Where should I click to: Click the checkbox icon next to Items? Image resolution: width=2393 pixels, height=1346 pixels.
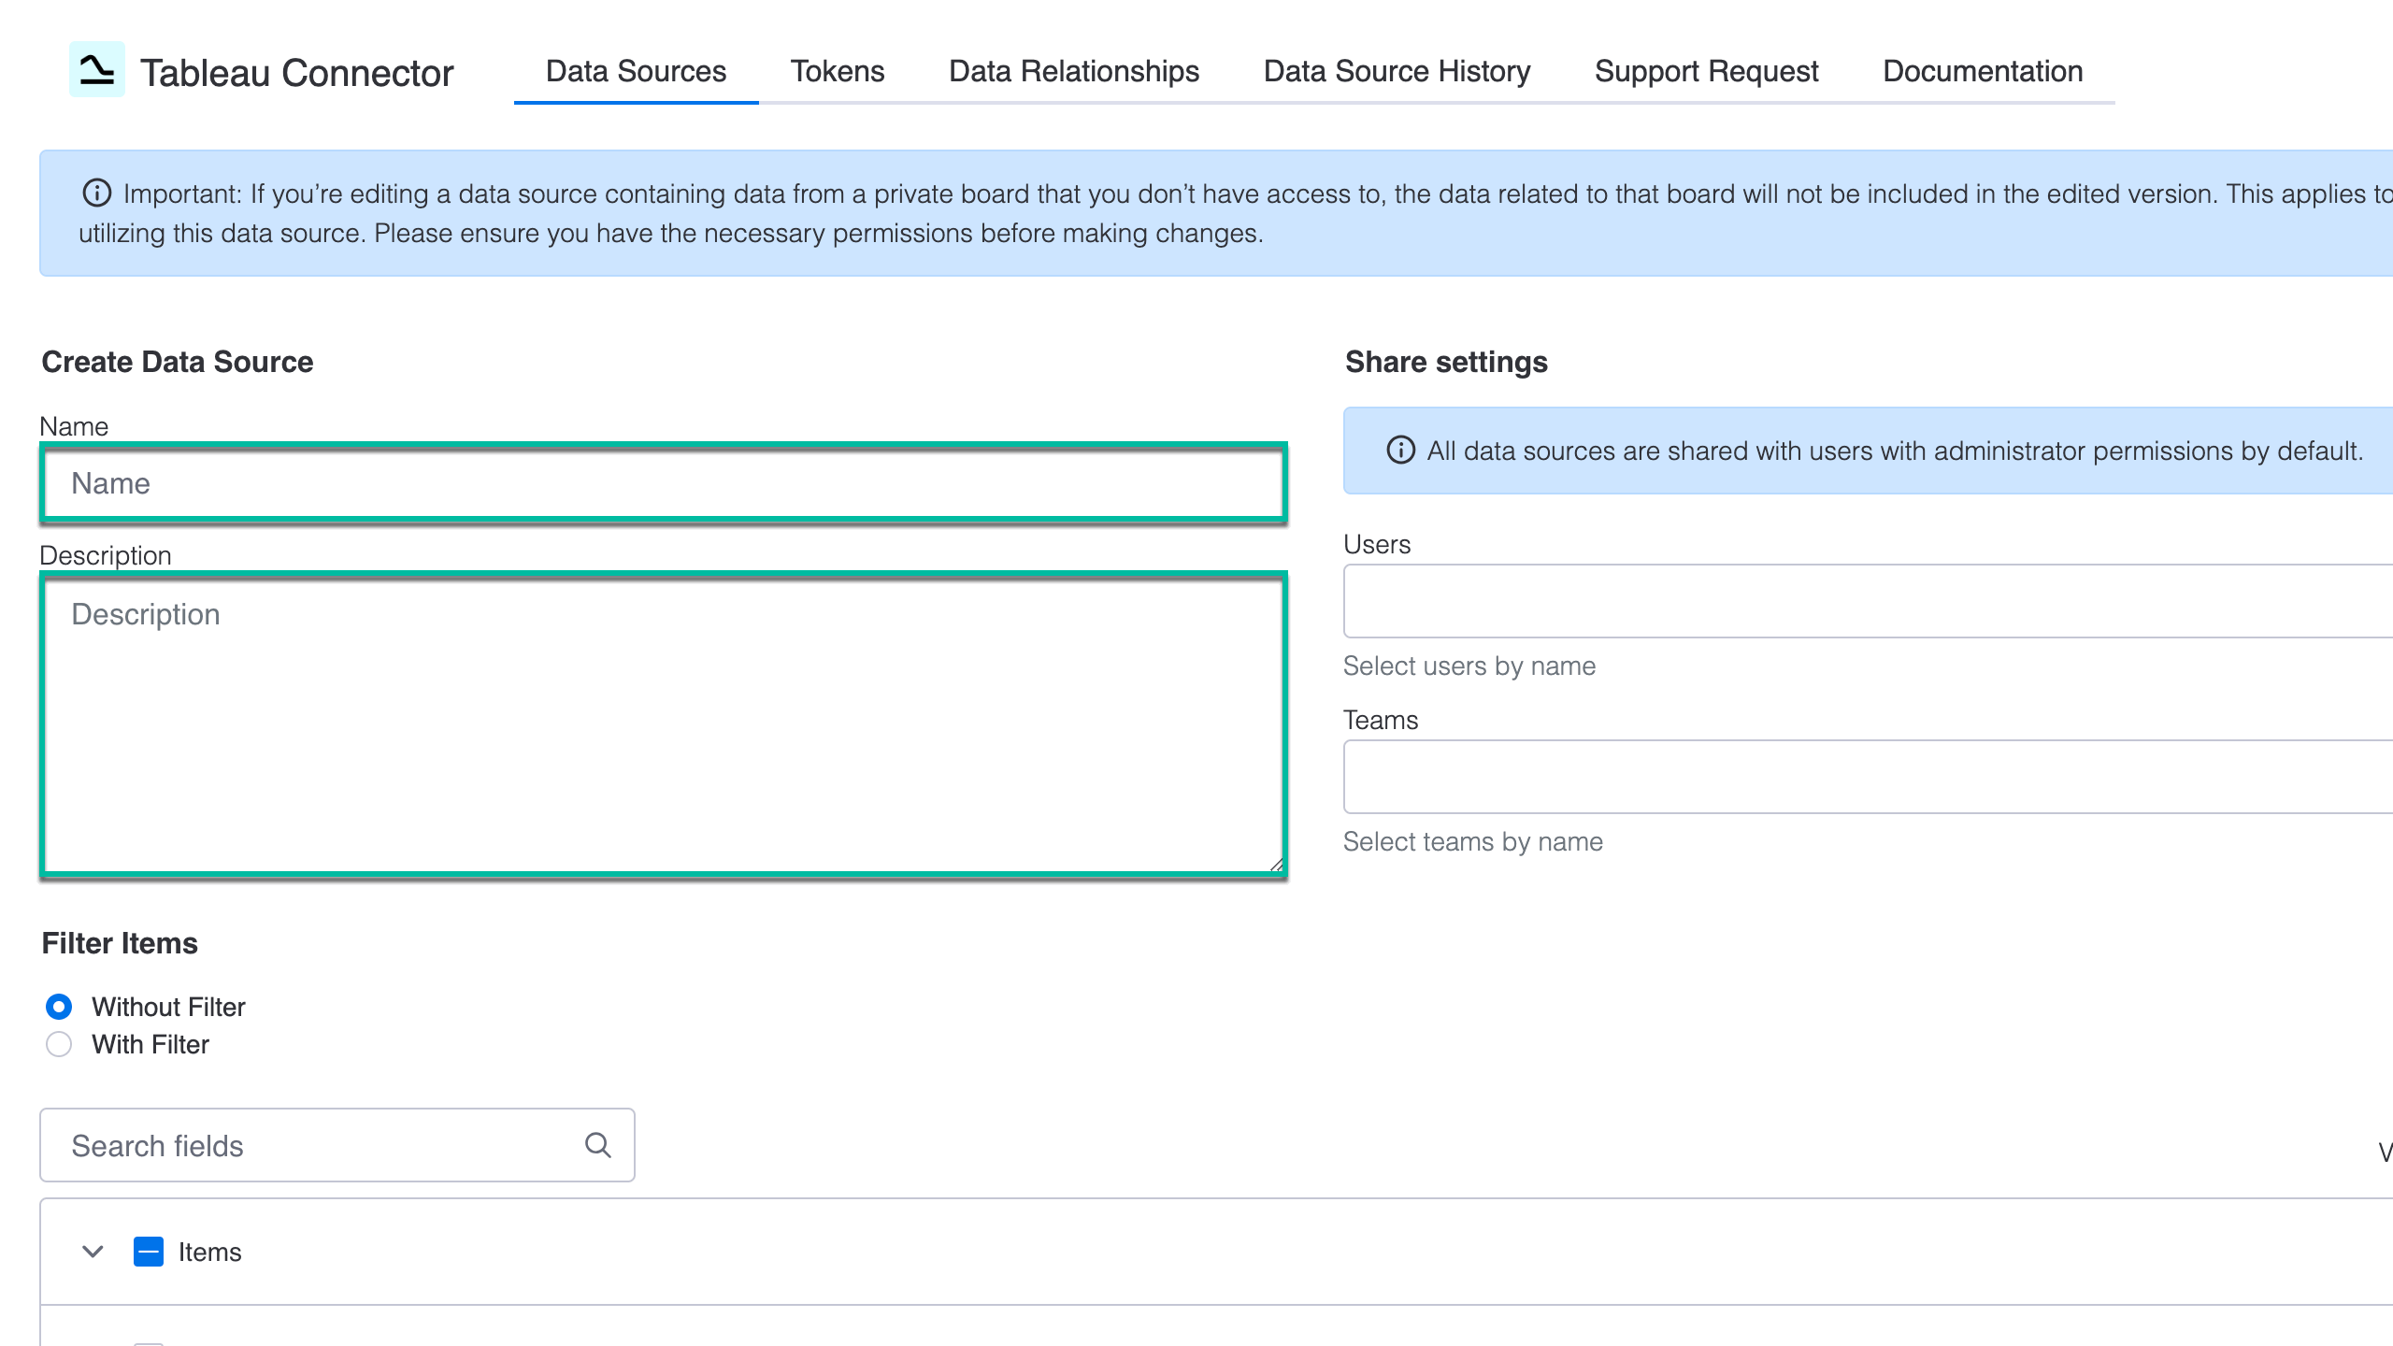(x=149, y=1252)
